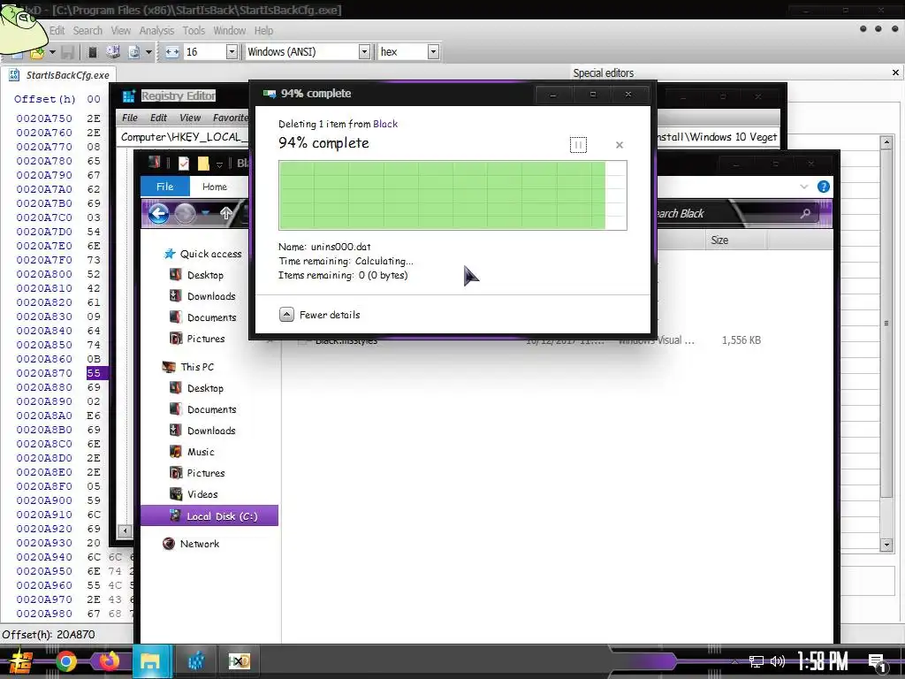Open file icon in HxD toolbar
This screenshot has width=905, height=679.
(x=37, y=52)
